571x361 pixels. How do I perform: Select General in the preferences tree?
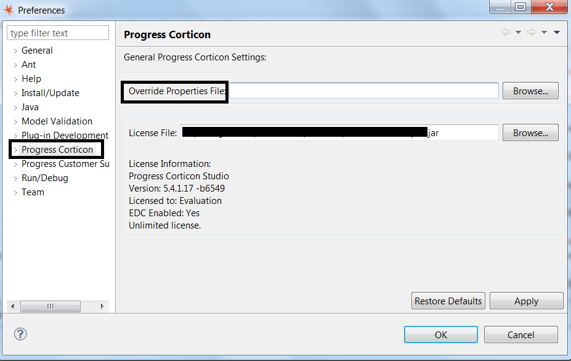[x=37, y=51]
